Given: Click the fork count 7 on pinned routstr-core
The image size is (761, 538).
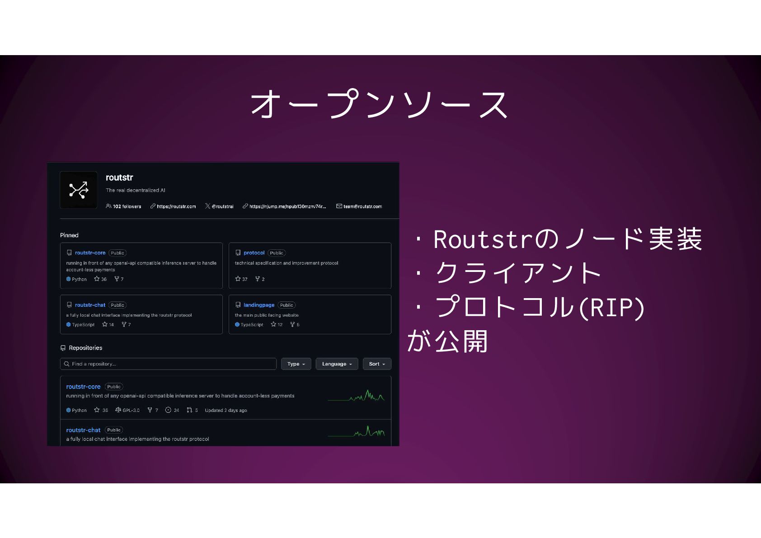Looking at the screenshot, I should [x=119, y=279].
